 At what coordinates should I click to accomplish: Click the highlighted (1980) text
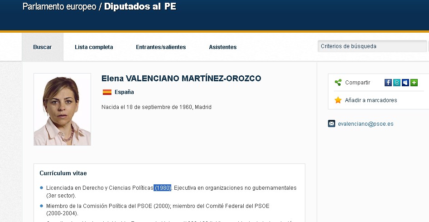[163, 188]
